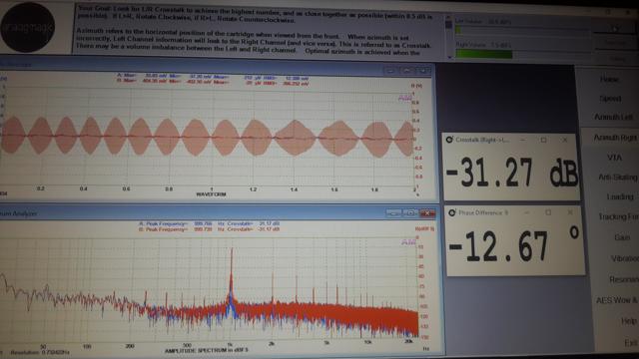The width and height of the screenshot is (639, 359).
Task: Click the Crosstalk window title icon
Action: 449,140
